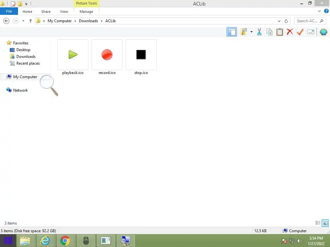The height and width of the screenshot is (247, 330).
Task: Expand arrow after My Computer in breadcrumb
Action: (x=75, y=21)
